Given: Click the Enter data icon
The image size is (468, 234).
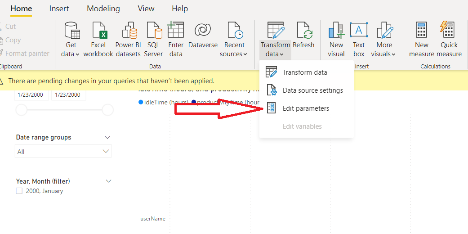Looking at the screenshot, I should tap(176, 31).
